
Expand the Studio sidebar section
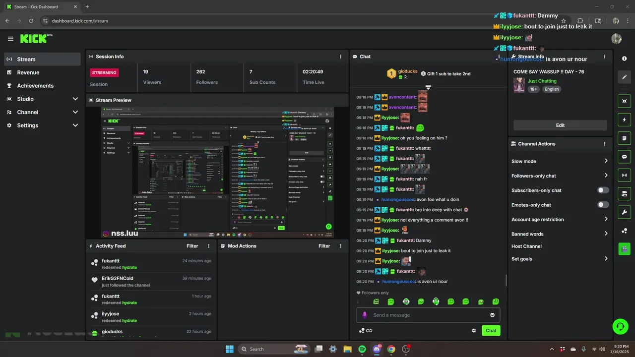[75, 99]
